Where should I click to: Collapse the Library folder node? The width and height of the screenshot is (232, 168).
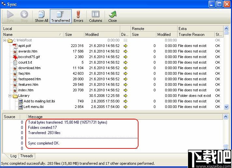pos(10,96)
